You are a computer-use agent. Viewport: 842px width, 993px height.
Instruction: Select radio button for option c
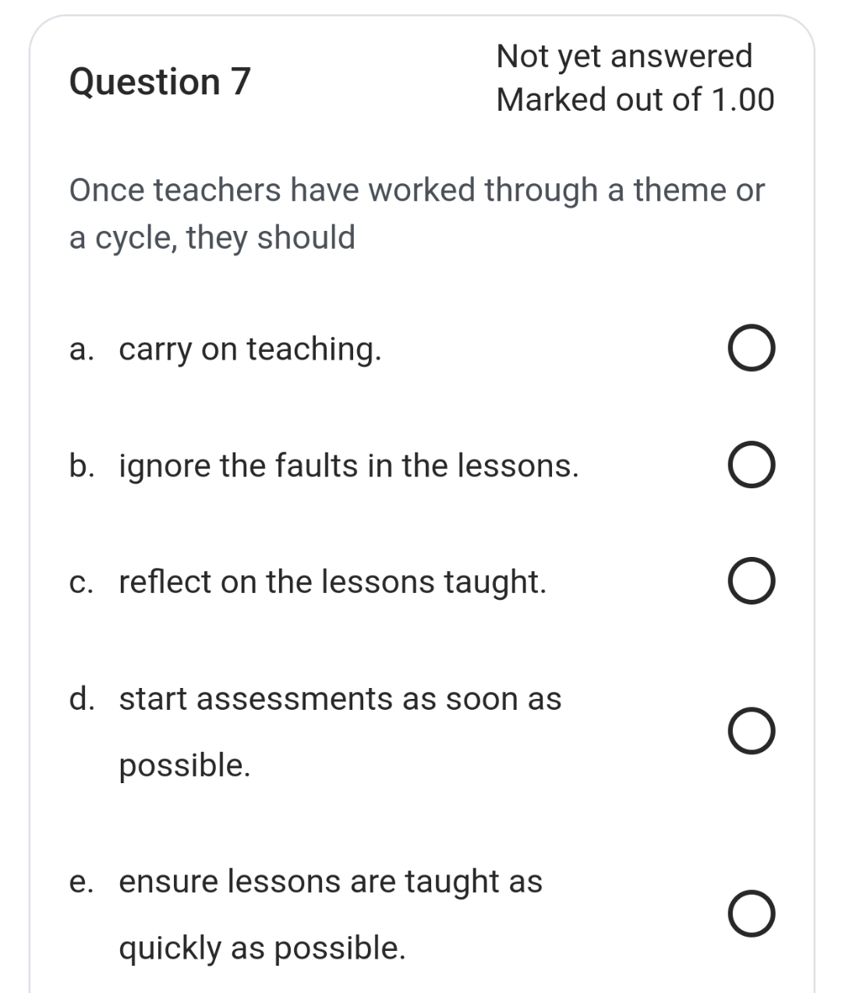[x=751, y=581]
